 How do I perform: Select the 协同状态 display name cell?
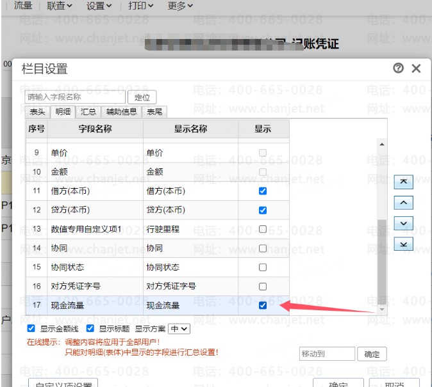click(x=190, y=267)
